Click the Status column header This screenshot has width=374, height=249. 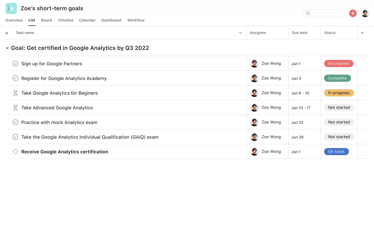[330, 33]
